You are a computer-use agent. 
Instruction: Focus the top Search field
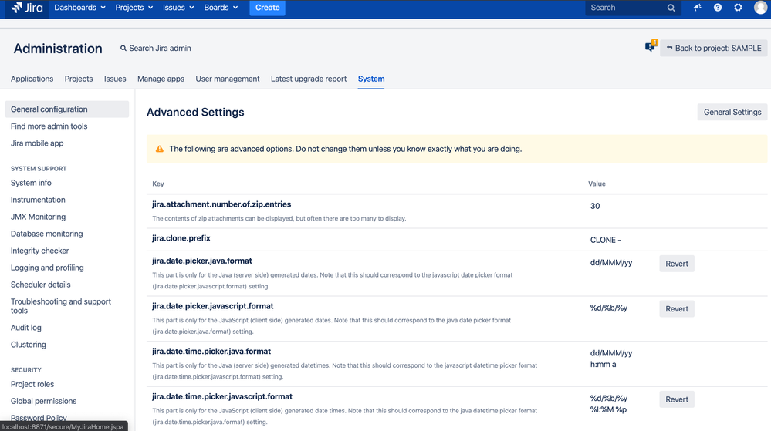[x=633, y=8]
